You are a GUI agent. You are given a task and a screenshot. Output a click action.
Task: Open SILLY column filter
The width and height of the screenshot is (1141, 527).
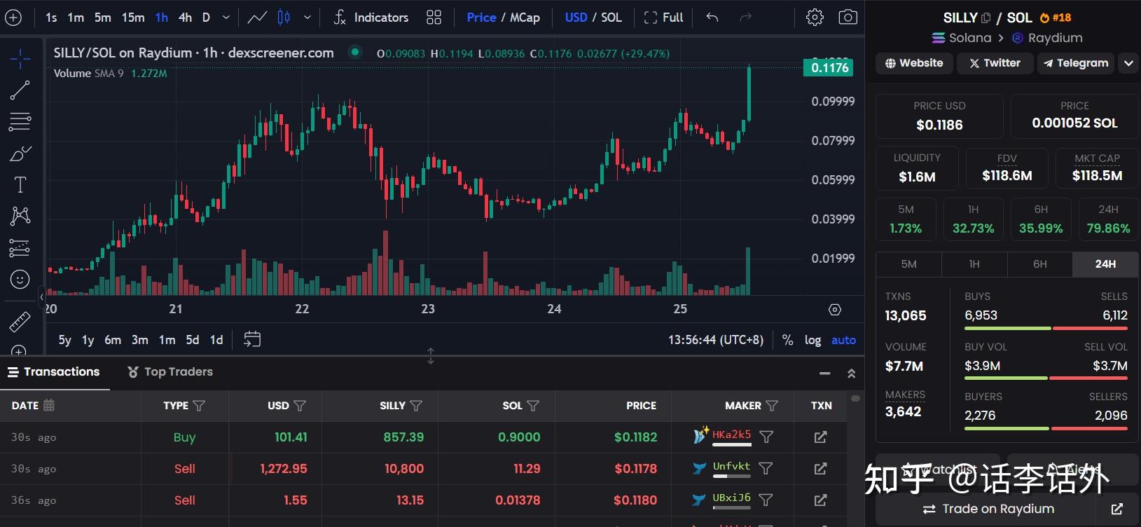[416, 406]
